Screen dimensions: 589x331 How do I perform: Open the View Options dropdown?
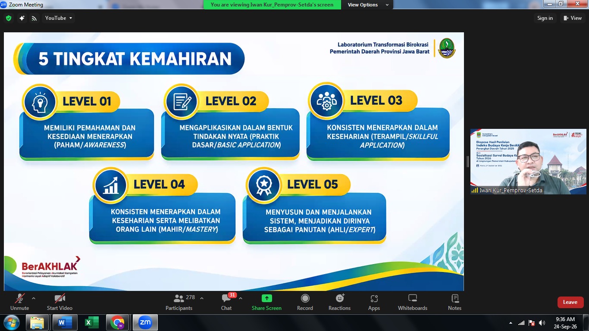coord(368,5)
